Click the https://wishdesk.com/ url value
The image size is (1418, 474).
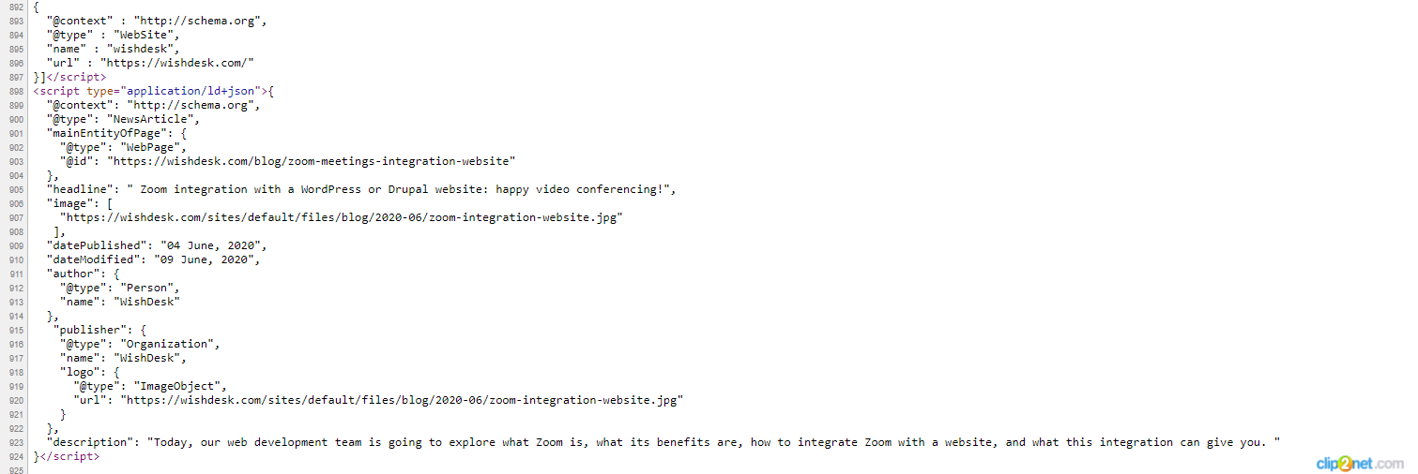click(x=177, y=63)
